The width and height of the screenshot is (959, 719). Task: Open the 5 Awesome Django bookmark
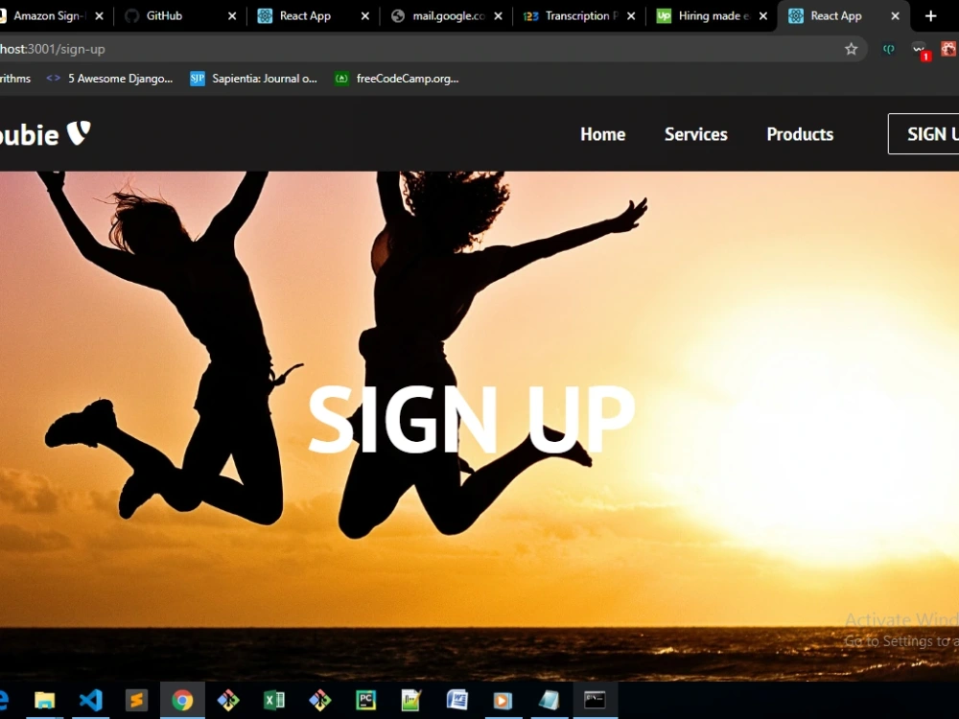(x=110, y=79)
